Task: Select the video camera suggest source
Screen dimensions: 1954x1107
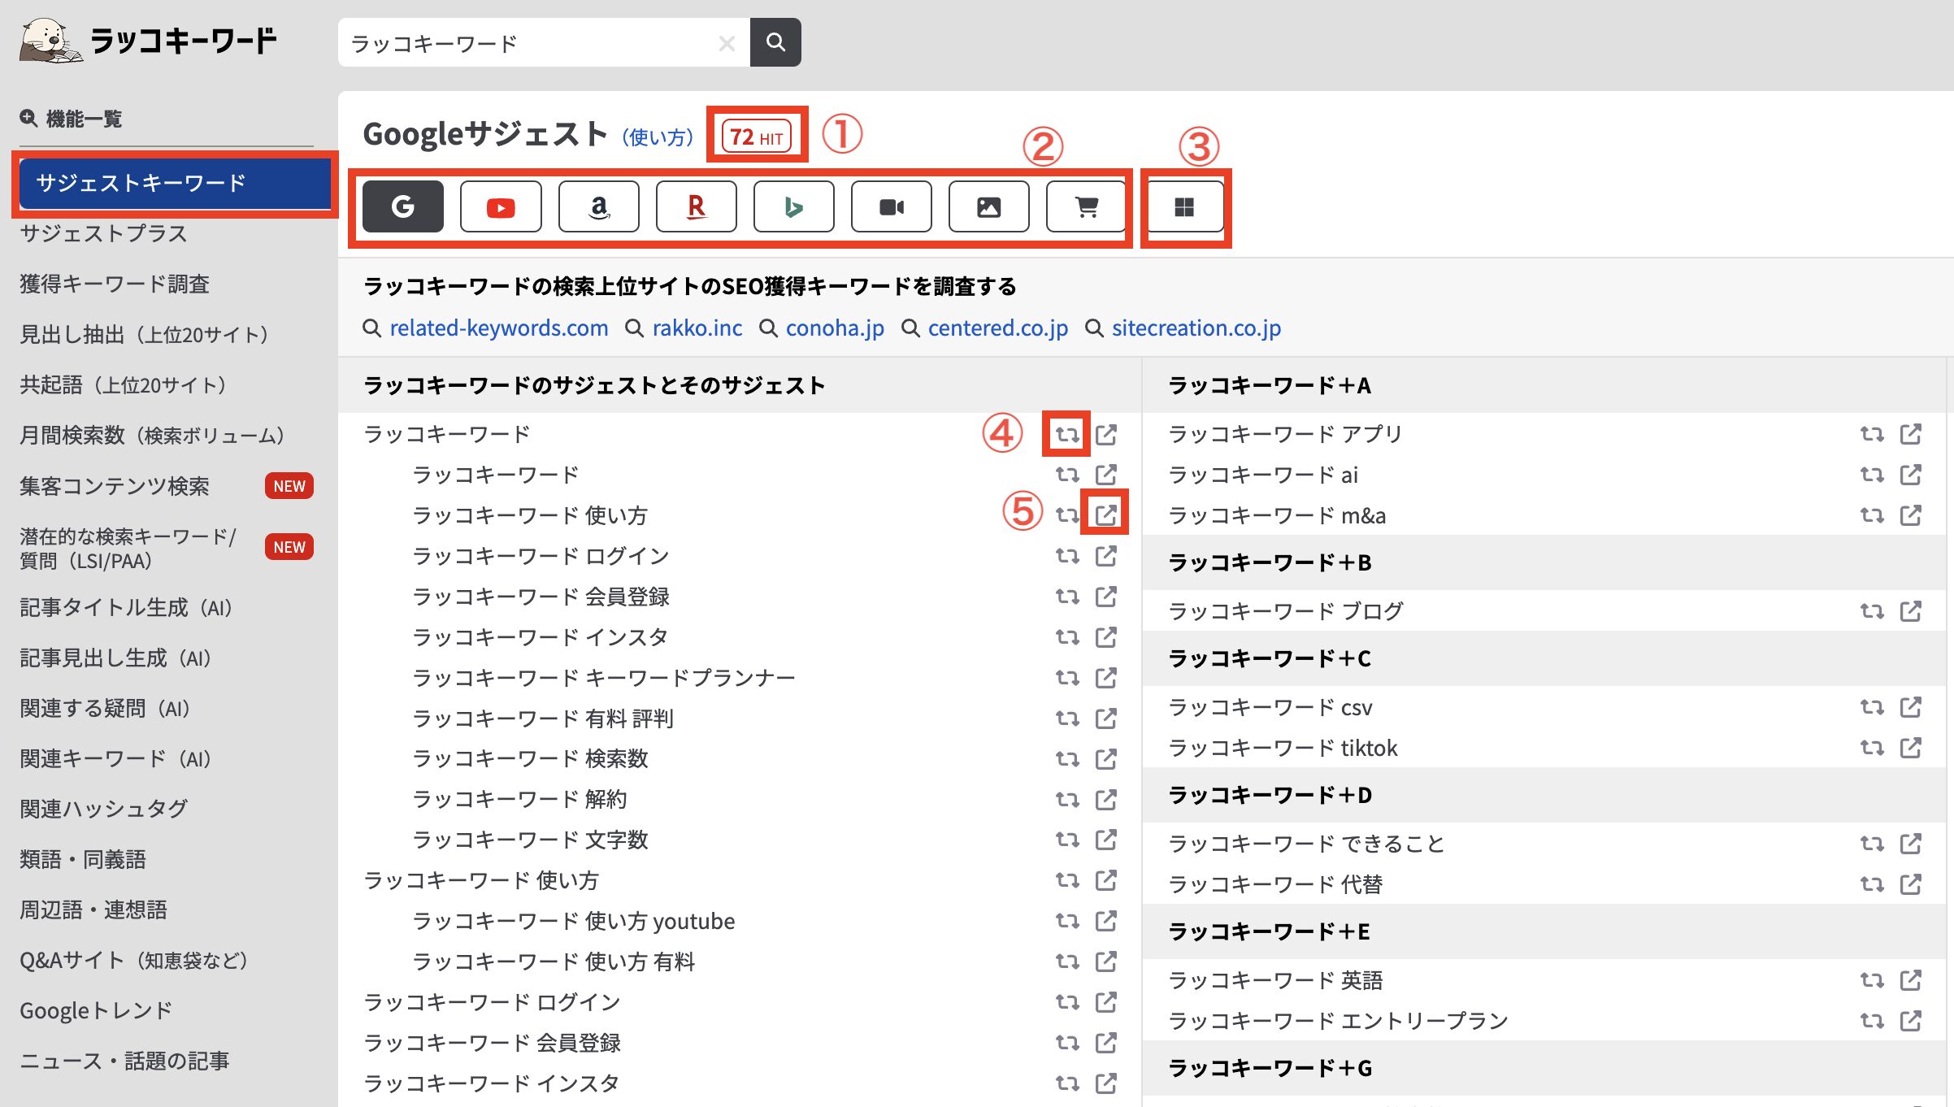Action: tap(892, 207)
